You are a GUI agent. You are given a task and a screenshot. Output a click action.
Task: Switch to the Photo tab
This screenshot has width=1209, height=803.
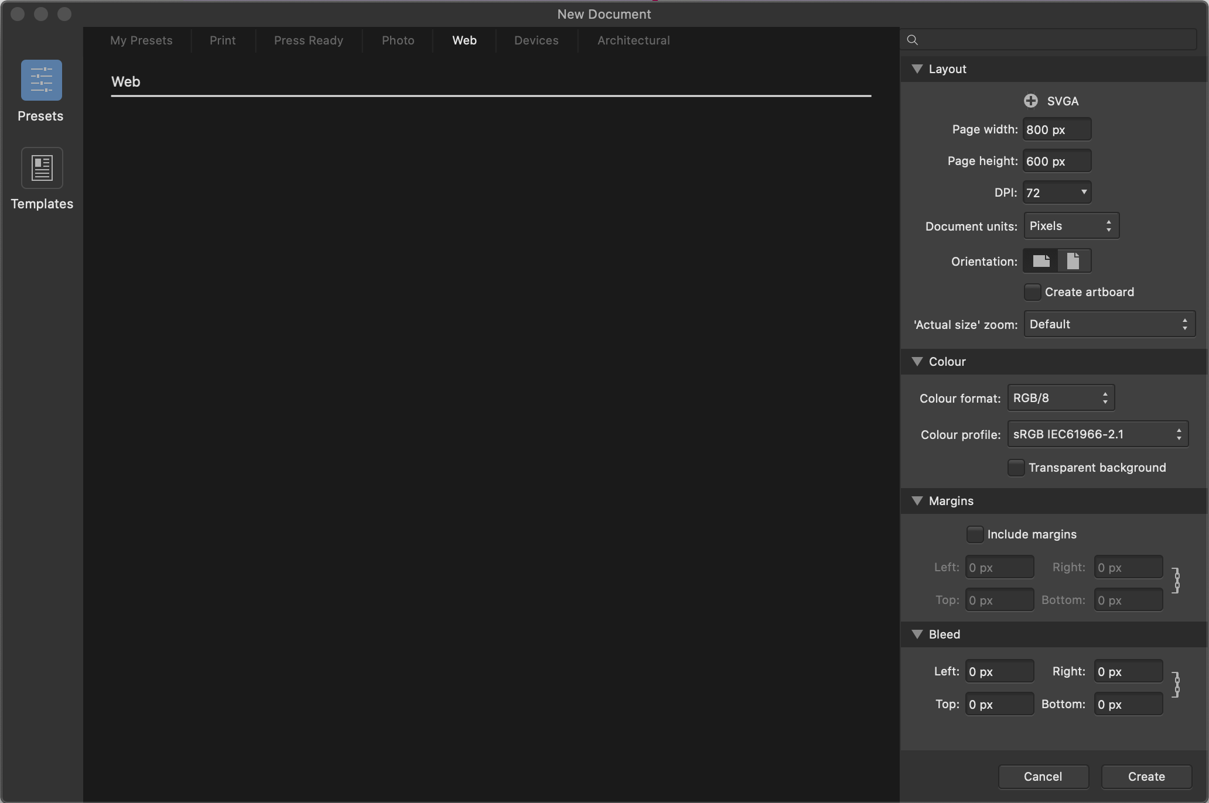click(x=398, y=40)
